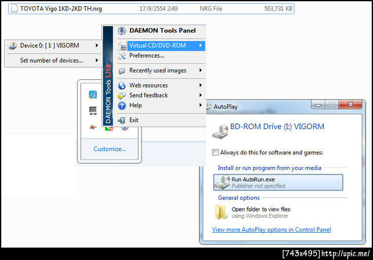
Task: Click the AutoPlay title bar icon
Action: coord(209,107)
